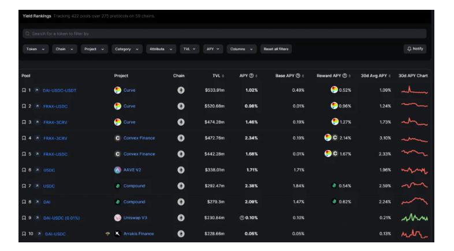Click Convex Finance logo in row 4
The width and height of the screenshot is (454, 251).
click(118, 138)
